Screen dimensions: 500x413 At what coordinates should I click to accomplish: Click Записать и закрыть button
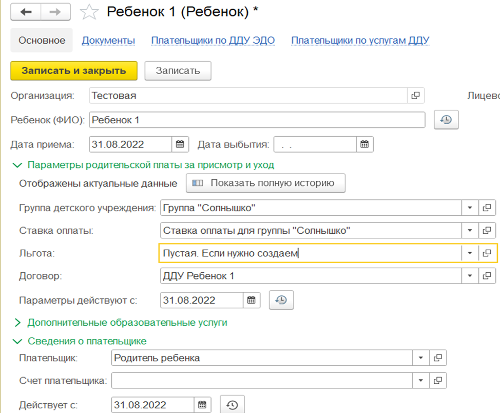[74, 70]
